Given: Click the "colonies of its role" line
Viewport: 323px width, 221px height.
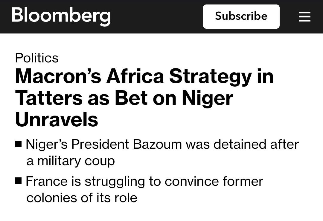Looking at the screenshot, I should click(82, 198).
